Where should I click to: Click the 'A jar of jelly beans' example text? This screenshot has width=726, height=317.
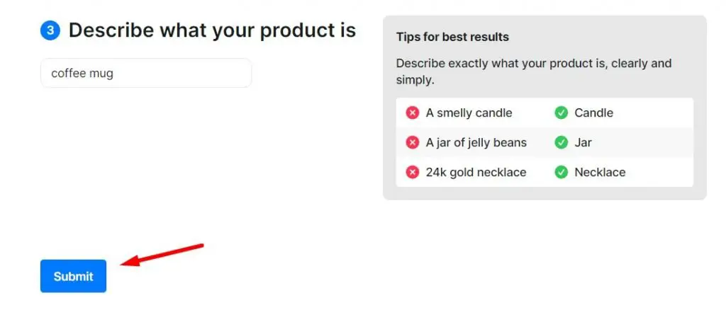(476, 143)
